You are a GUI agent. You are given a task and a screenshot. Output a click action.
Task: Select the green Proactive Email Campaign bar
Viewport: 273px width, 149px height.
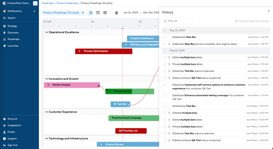click(134, 118)
